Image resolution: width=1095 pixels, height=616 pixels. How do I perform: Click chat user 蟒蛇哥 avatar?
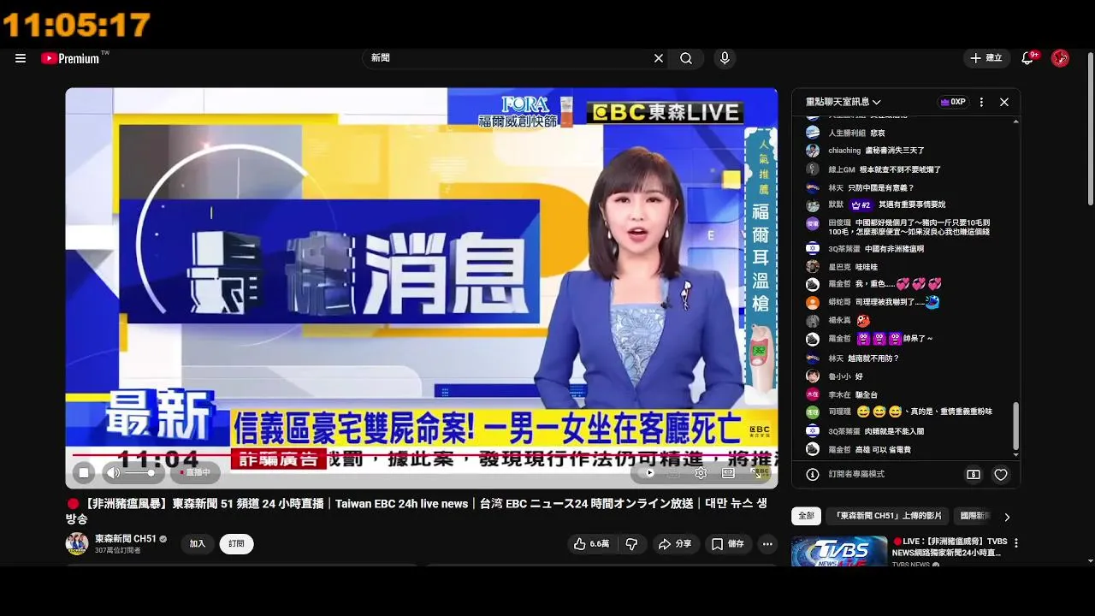click(813, 303)
